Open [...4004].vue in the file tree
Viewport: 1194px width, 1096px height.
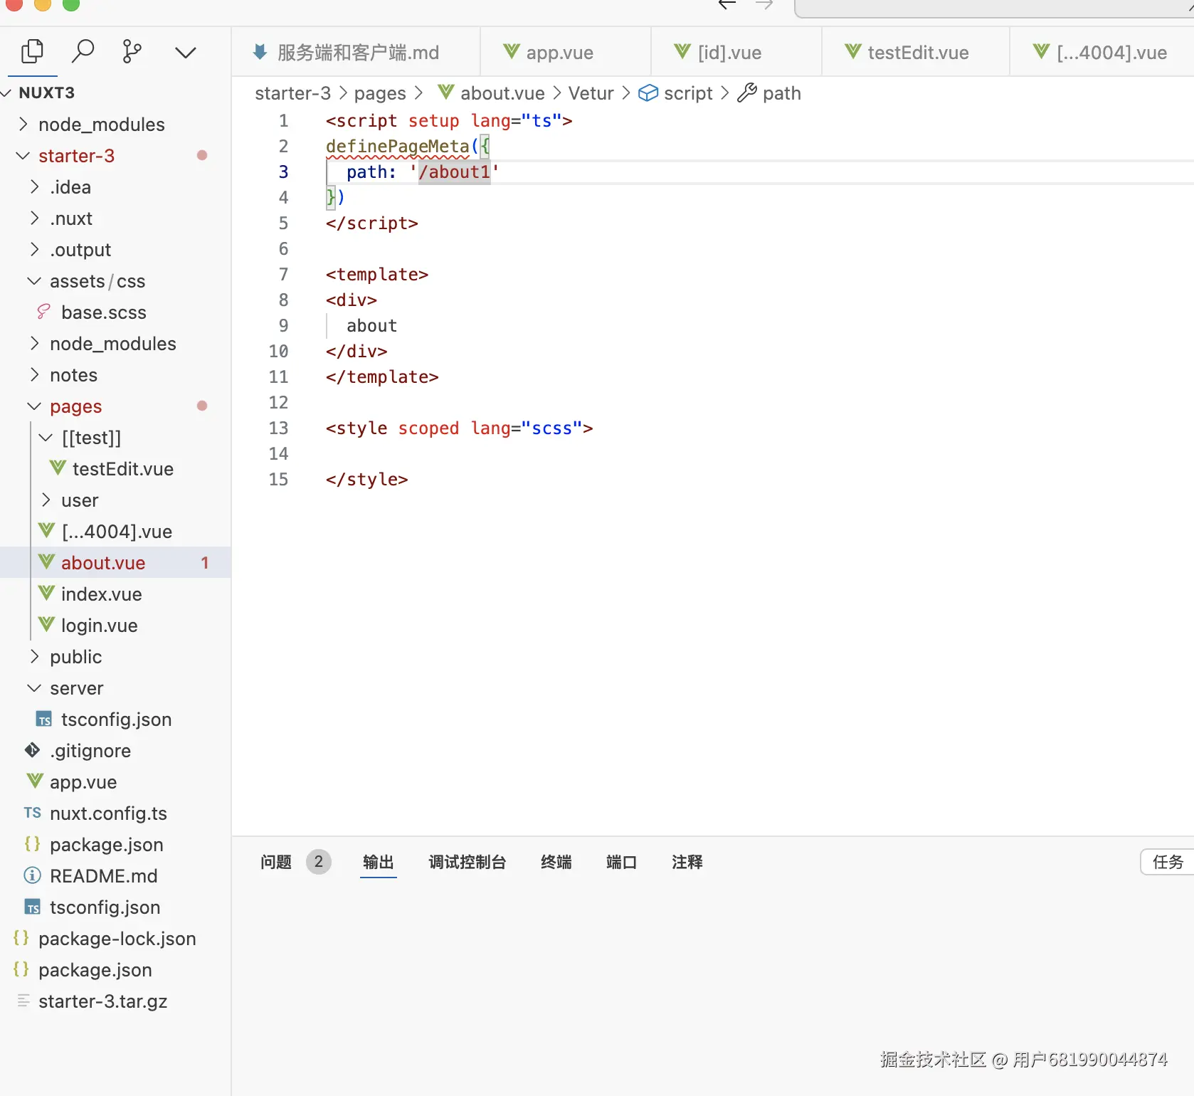(x=117, y=532)
